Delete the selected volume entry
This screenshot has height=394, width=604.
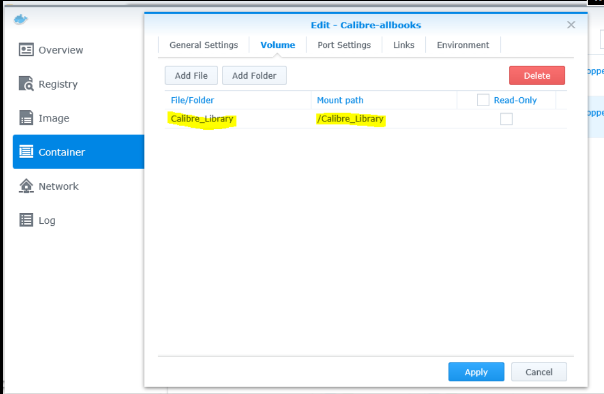[x=537, y=76]
